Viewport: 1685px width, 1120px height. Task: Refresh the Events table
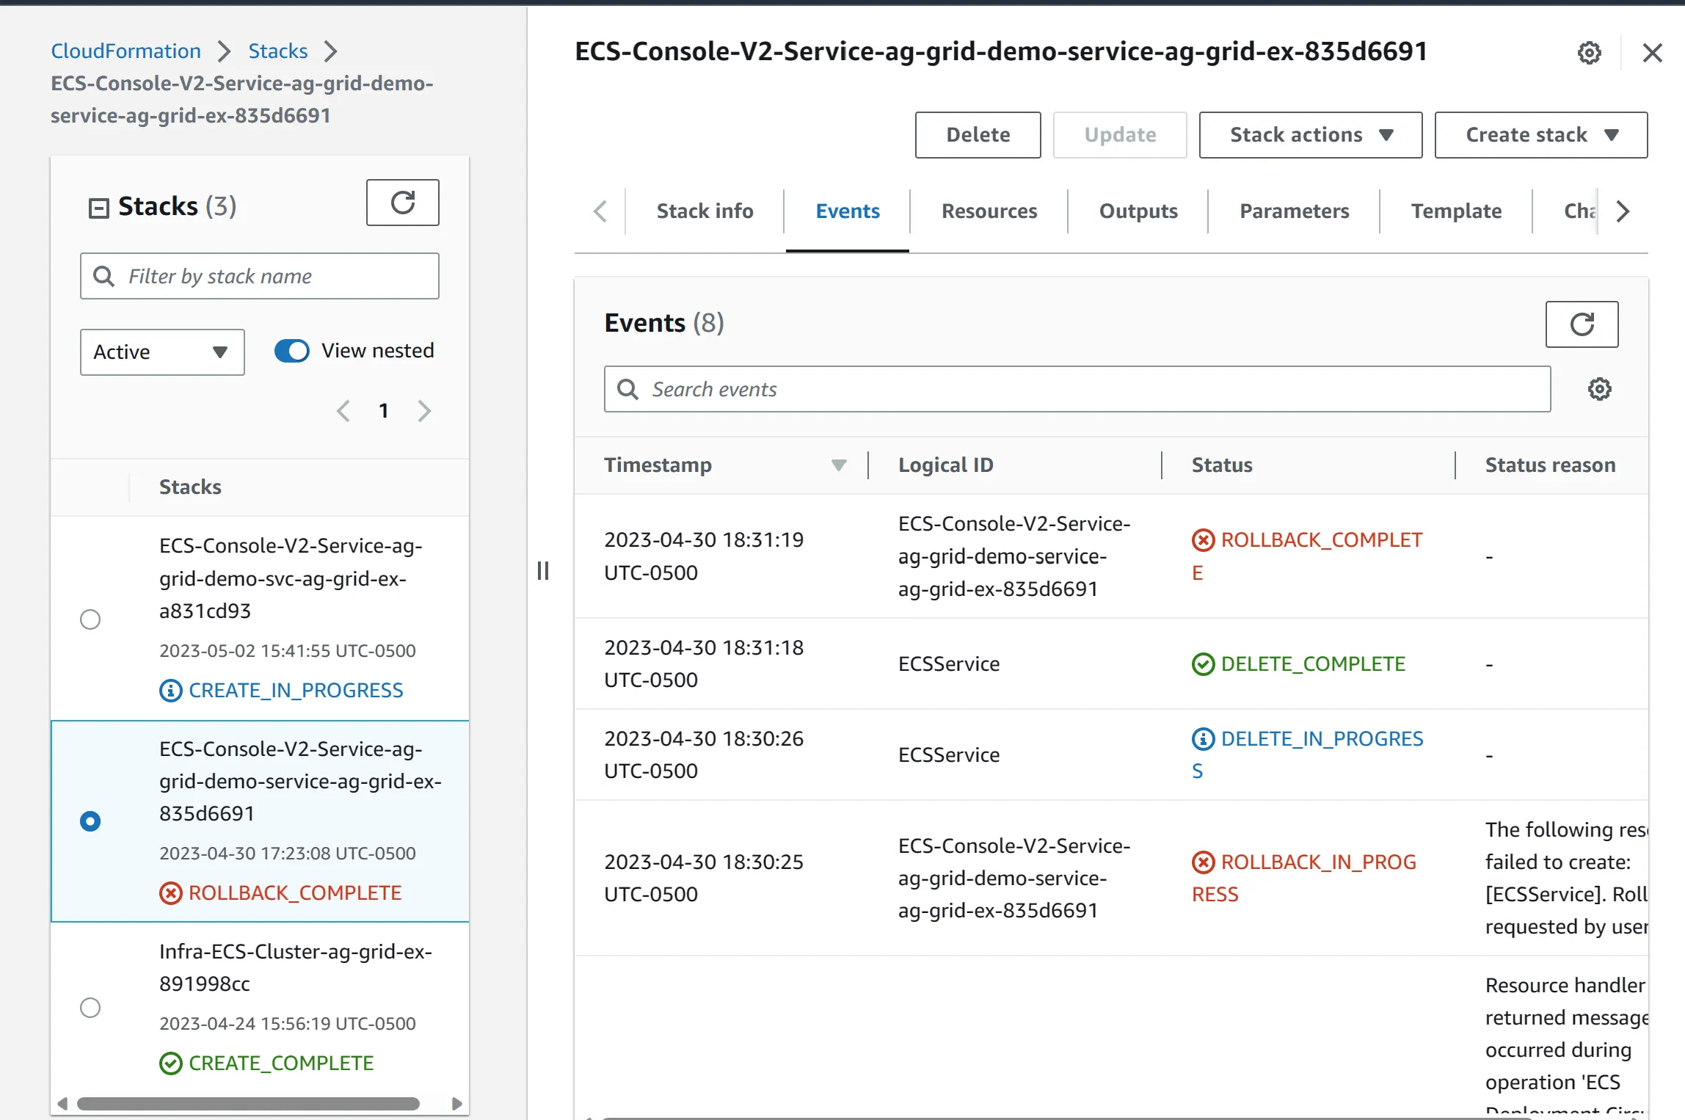pyautogui.click(x=1581, y=324)
